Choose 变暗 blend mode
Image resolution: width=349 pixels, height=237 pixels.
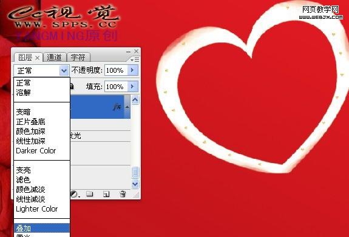click(x=24, y=112)
